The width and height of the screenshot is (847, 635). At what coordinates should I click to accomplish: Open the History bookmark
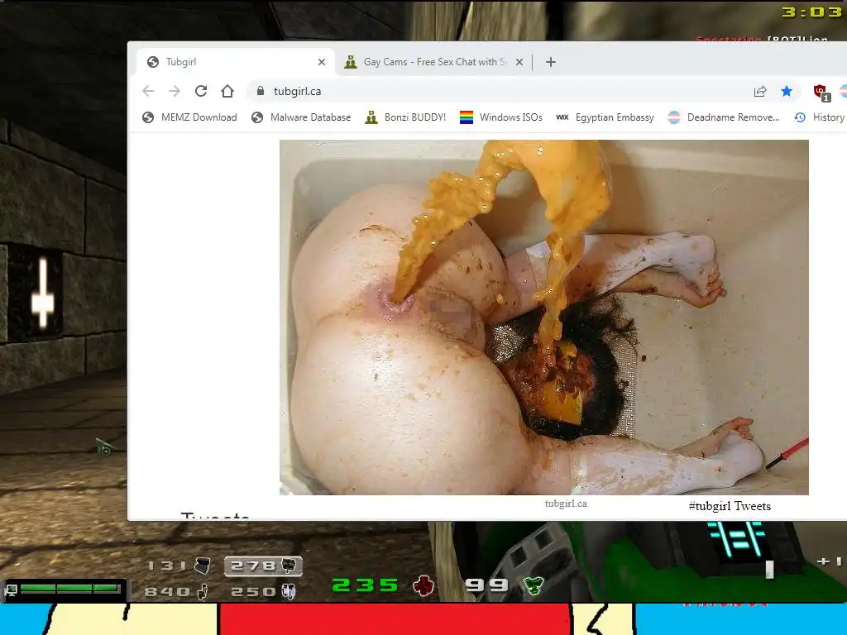(x=820, y=117)
